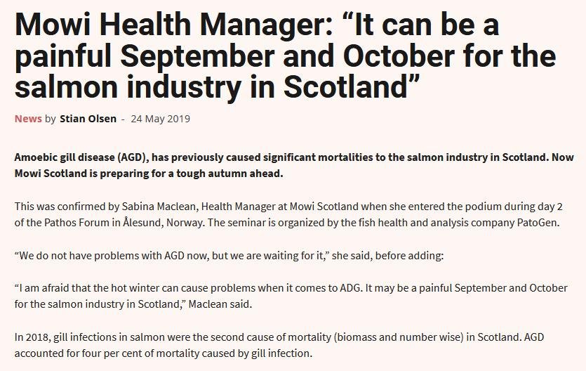Click "Amoebic gill disease (AGD)" in the intro

coord(79,157)
